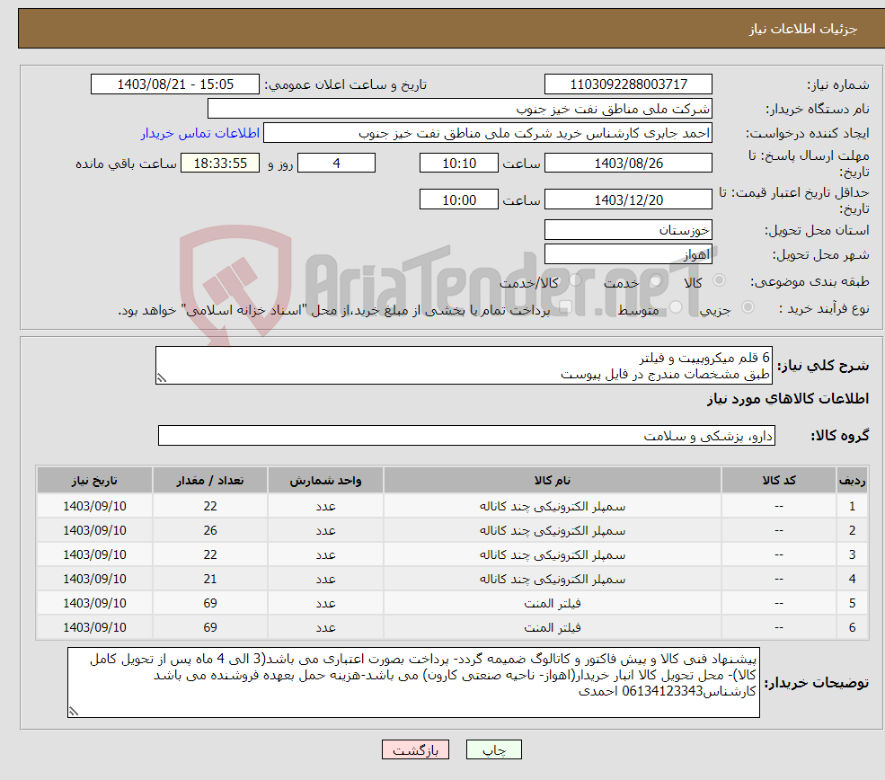Image resolution: width=885 pixels, height=780 pixels.
Task: Select the متوسط purchase type radio
Action: point(676,307)
